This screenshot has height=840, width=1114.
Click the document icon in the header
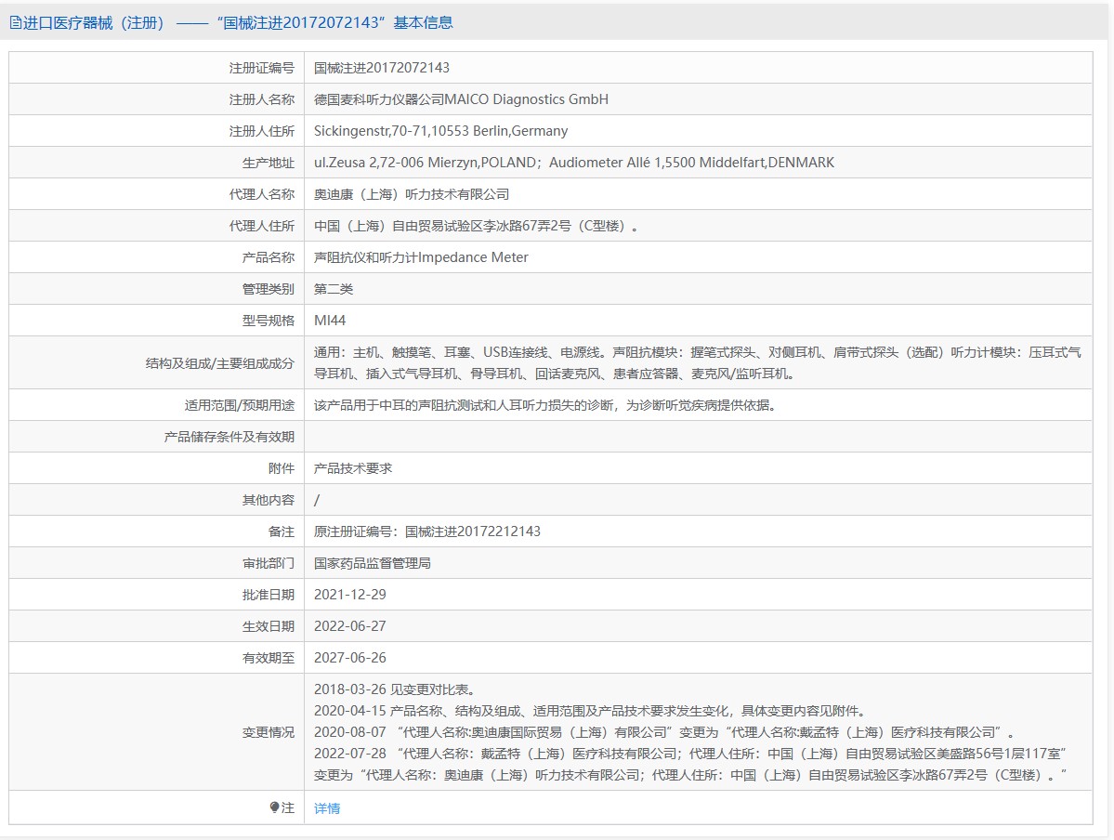(16, 23)
